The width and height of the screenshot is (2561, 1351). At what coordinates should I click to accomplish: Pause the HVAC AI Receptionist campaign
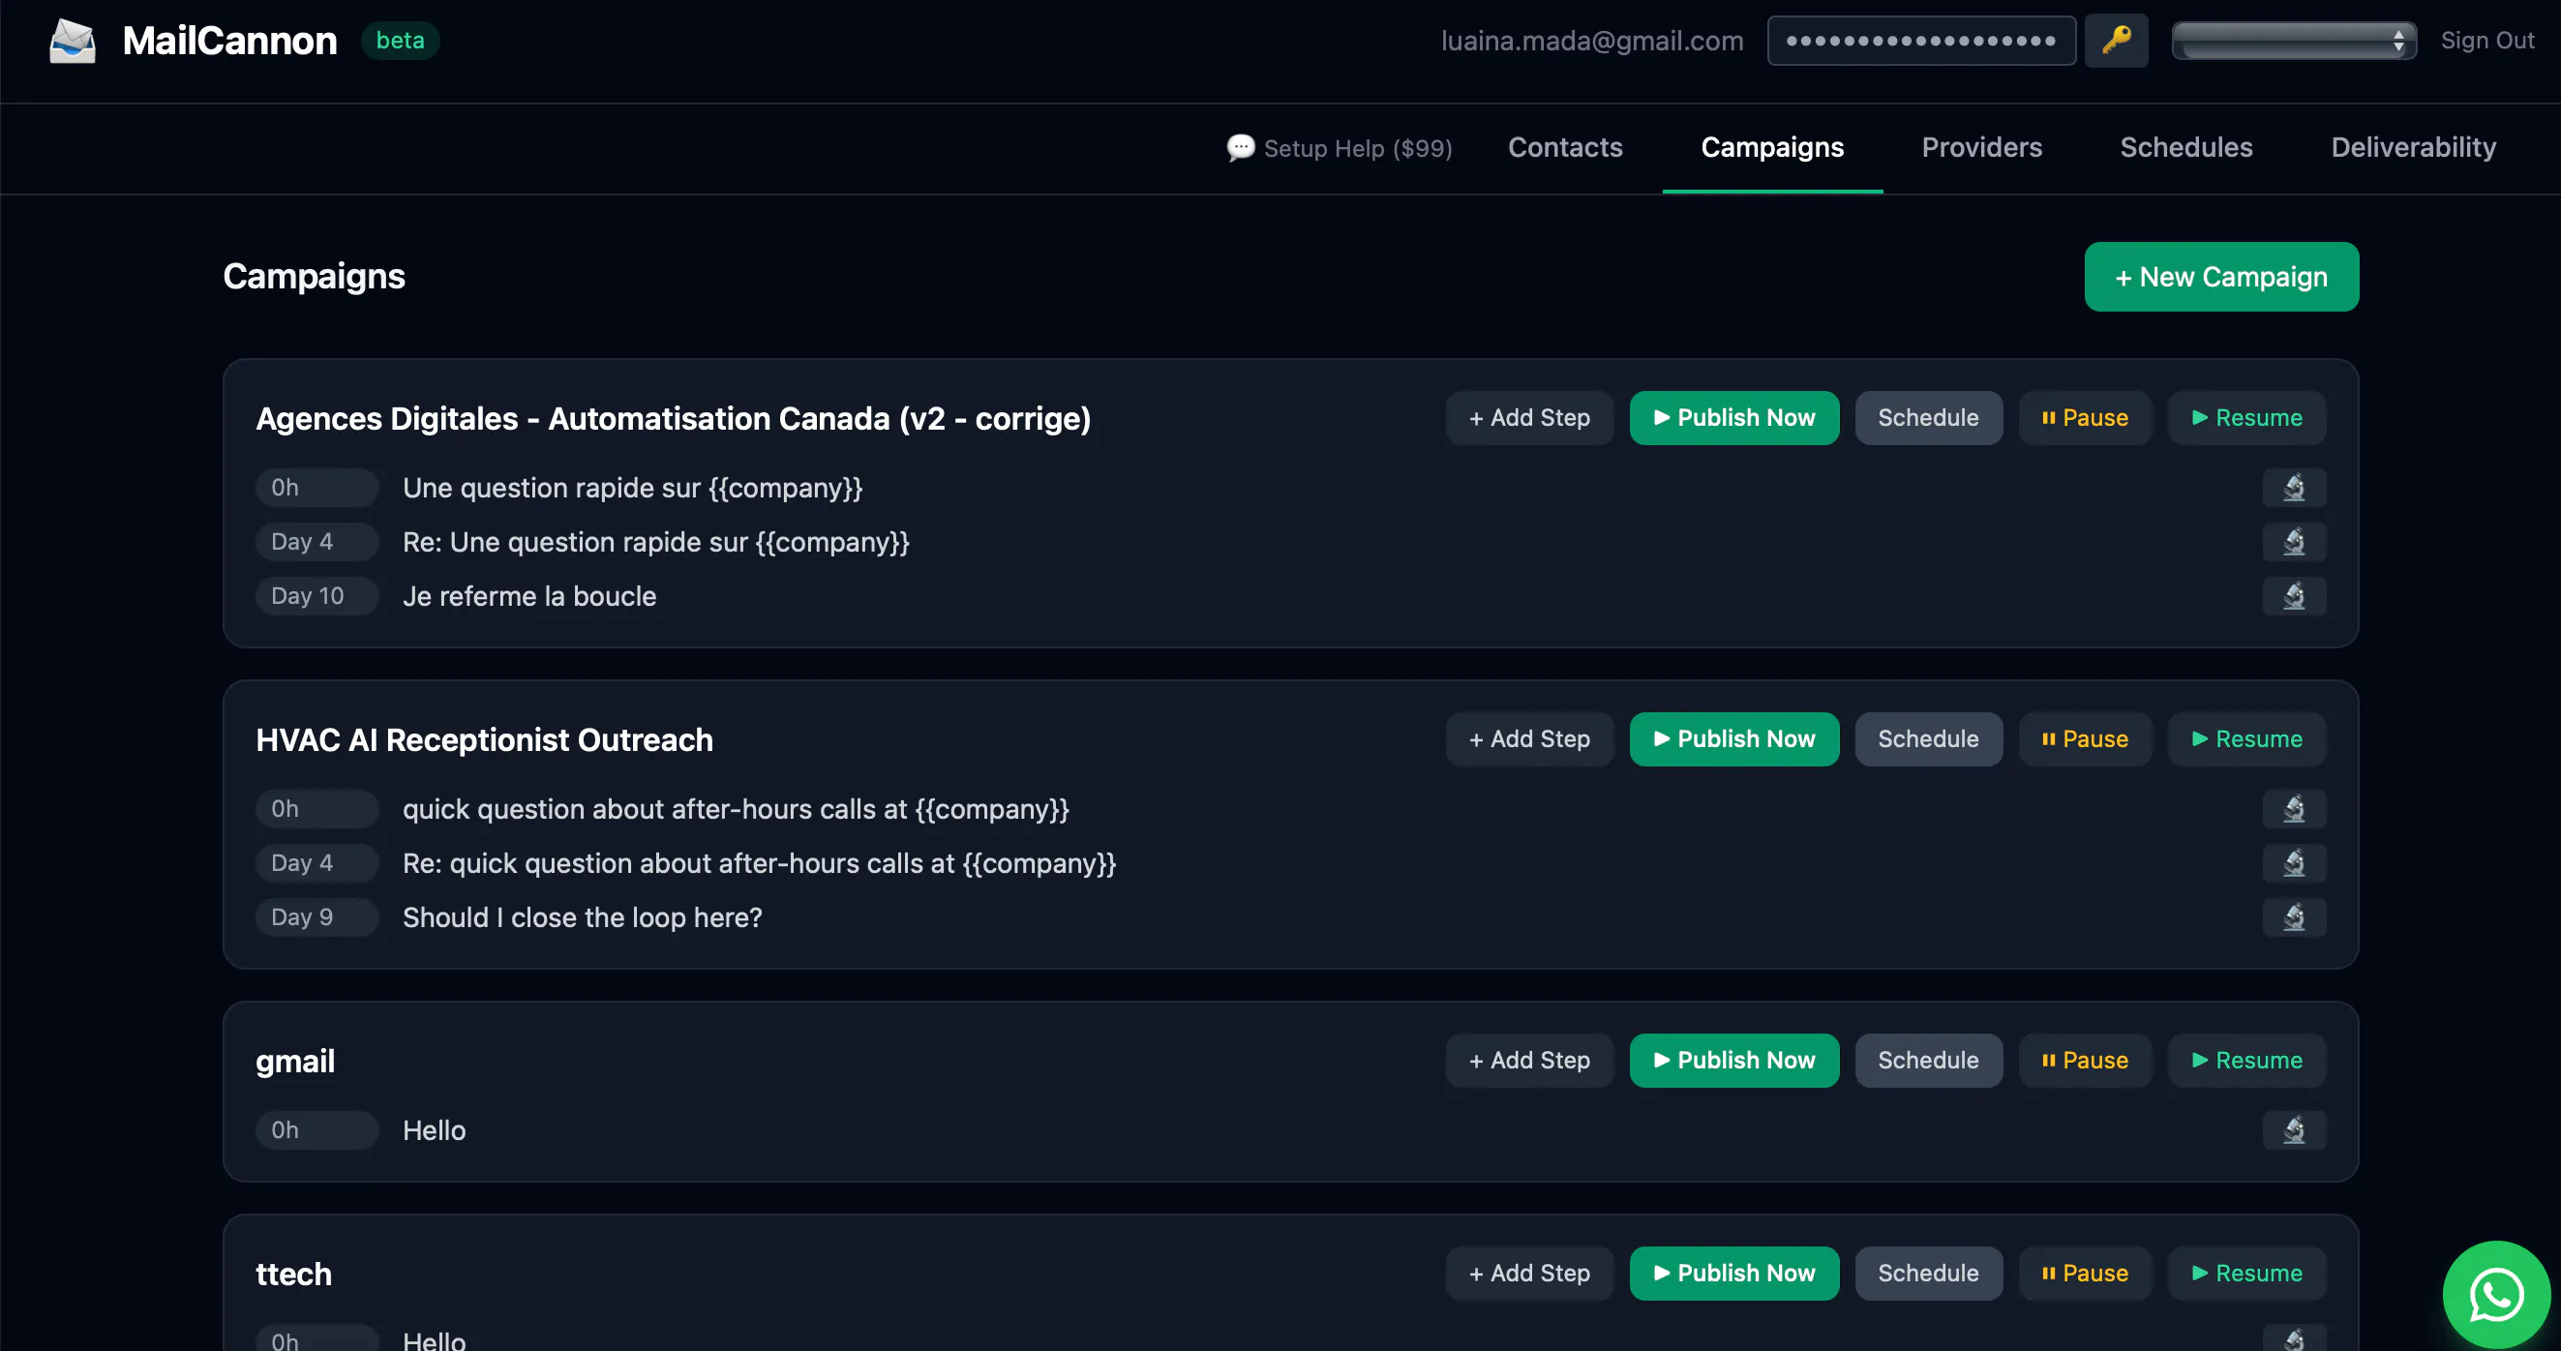[2085, 739]
